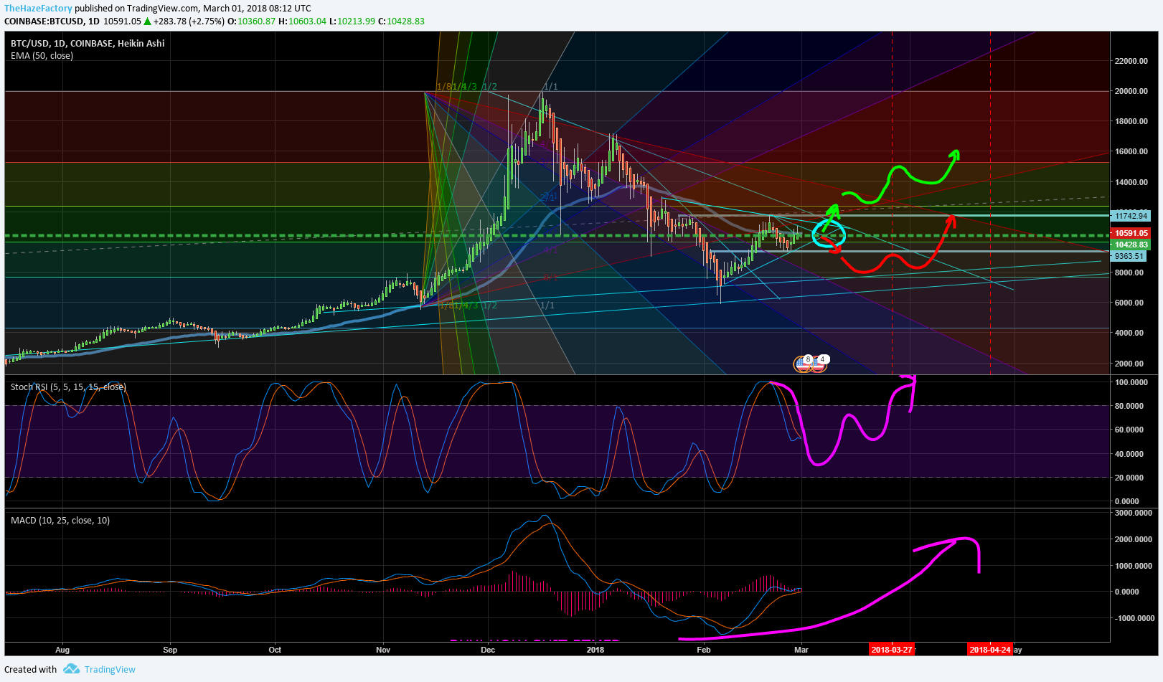Open the US economic event marker showing 8

pyautogui.click(x=804, y=364)
